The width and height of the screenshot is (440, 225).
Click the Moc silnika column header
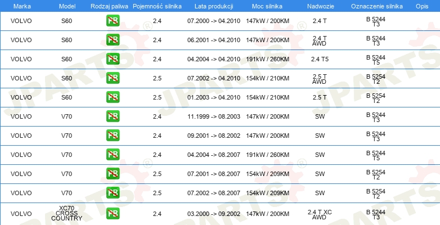[x=267, y=6]
